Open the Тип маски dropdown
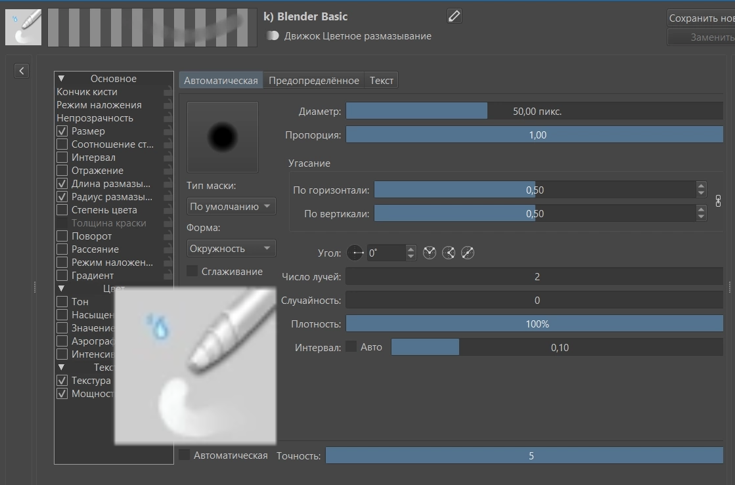Image resolution: width=735 pixels, height=485 pixels. coord(231,207)
